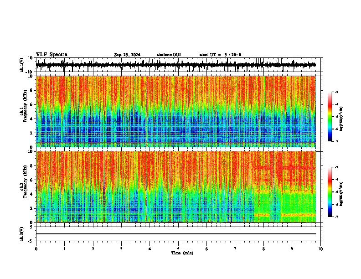
Task: Click the flat ch.3(V) signal line
Action: [x=176, y=234]
